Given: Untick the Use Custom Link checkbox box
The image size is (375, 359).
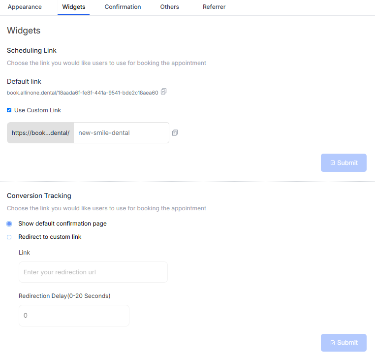Looking at the screenshot, I should (9, 110).
